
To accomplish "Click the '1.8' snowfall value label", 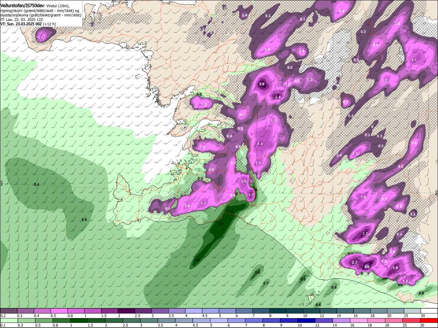I will [x=260, y=144].
